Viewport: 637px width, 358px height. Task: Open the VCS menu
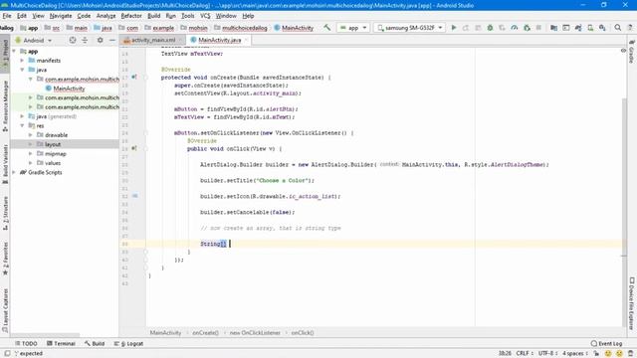click(205, 16)
